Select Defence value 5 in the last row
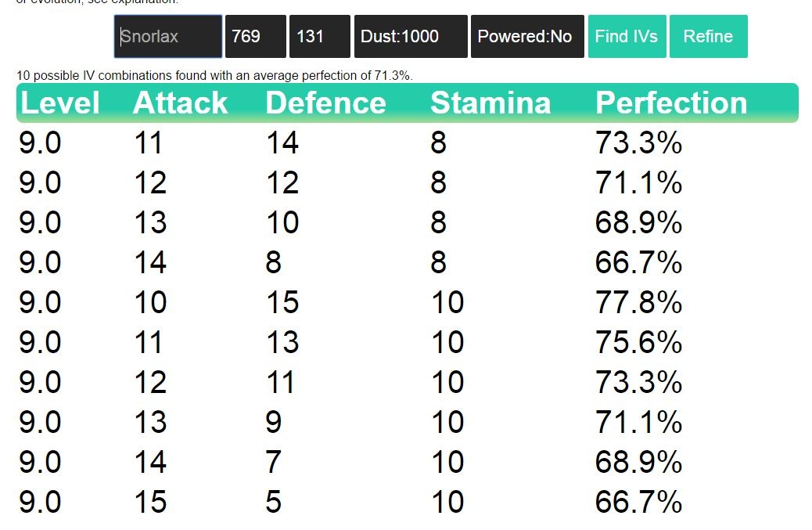 click(x=273, y=502)
